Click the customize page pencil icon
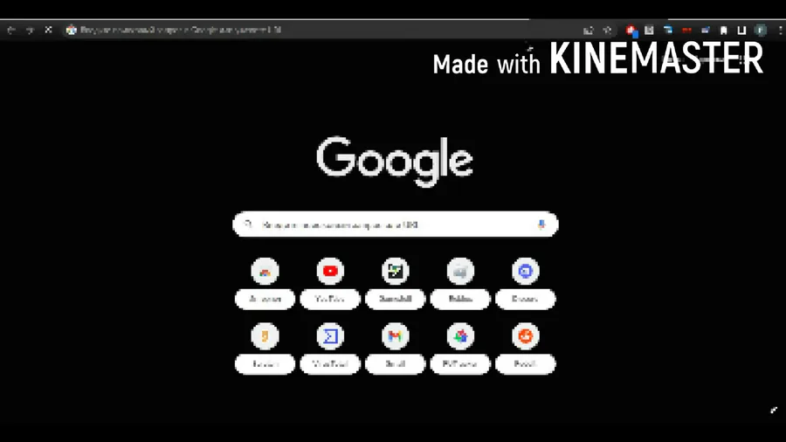This screenshot has width=786, height=442. [774, 411]
